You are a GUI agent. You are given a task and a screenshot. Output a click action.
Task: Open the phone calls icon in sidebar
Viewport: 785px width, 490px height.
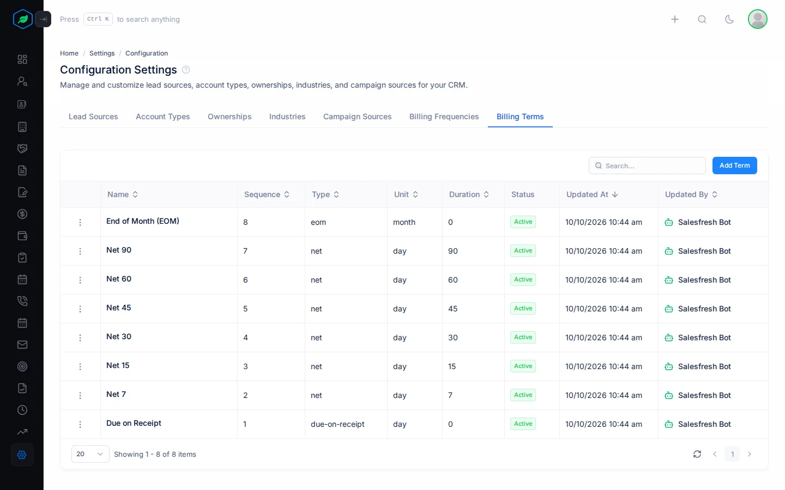point(22,301)
